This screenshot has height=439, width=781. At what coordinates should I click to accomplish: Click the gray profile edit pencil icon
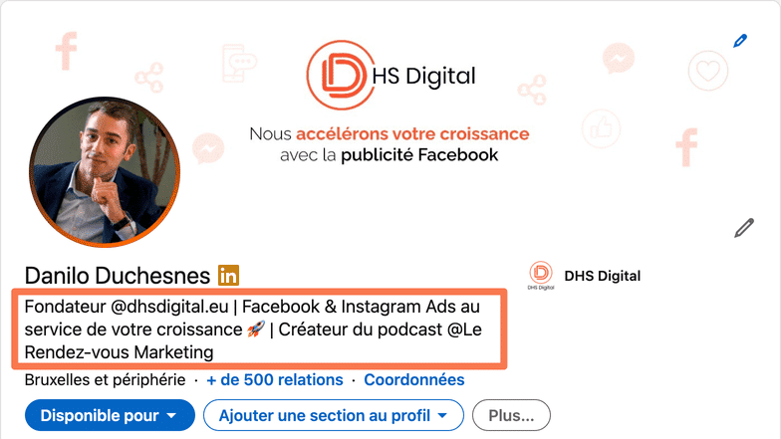click(x=744, y=227)
